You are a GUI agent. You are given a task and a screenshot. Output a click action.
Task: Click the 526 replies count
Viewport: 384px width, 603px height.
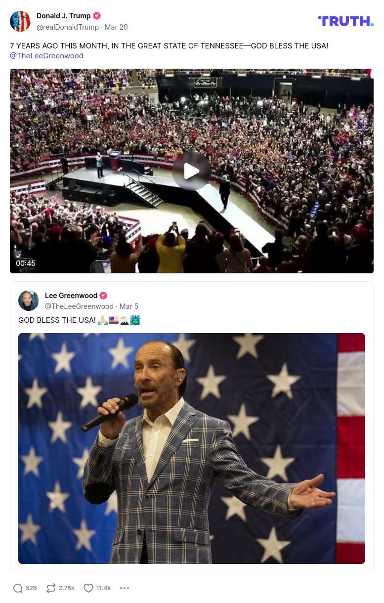click(31, 588)
